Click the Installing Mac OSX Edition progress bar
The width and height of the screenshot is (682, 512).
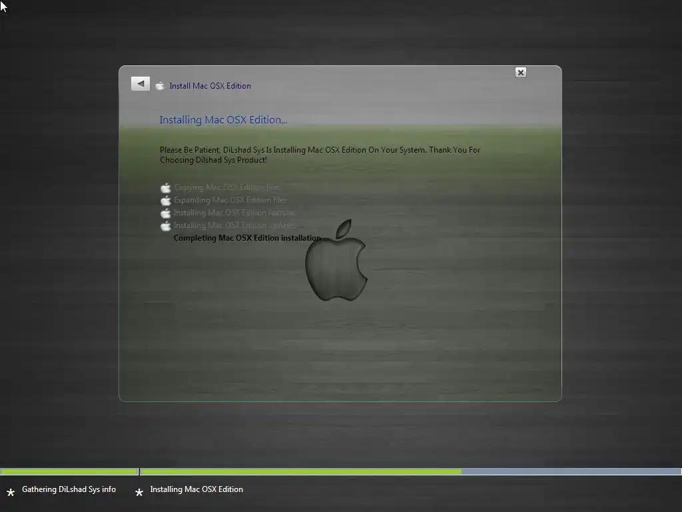point(410,471)
